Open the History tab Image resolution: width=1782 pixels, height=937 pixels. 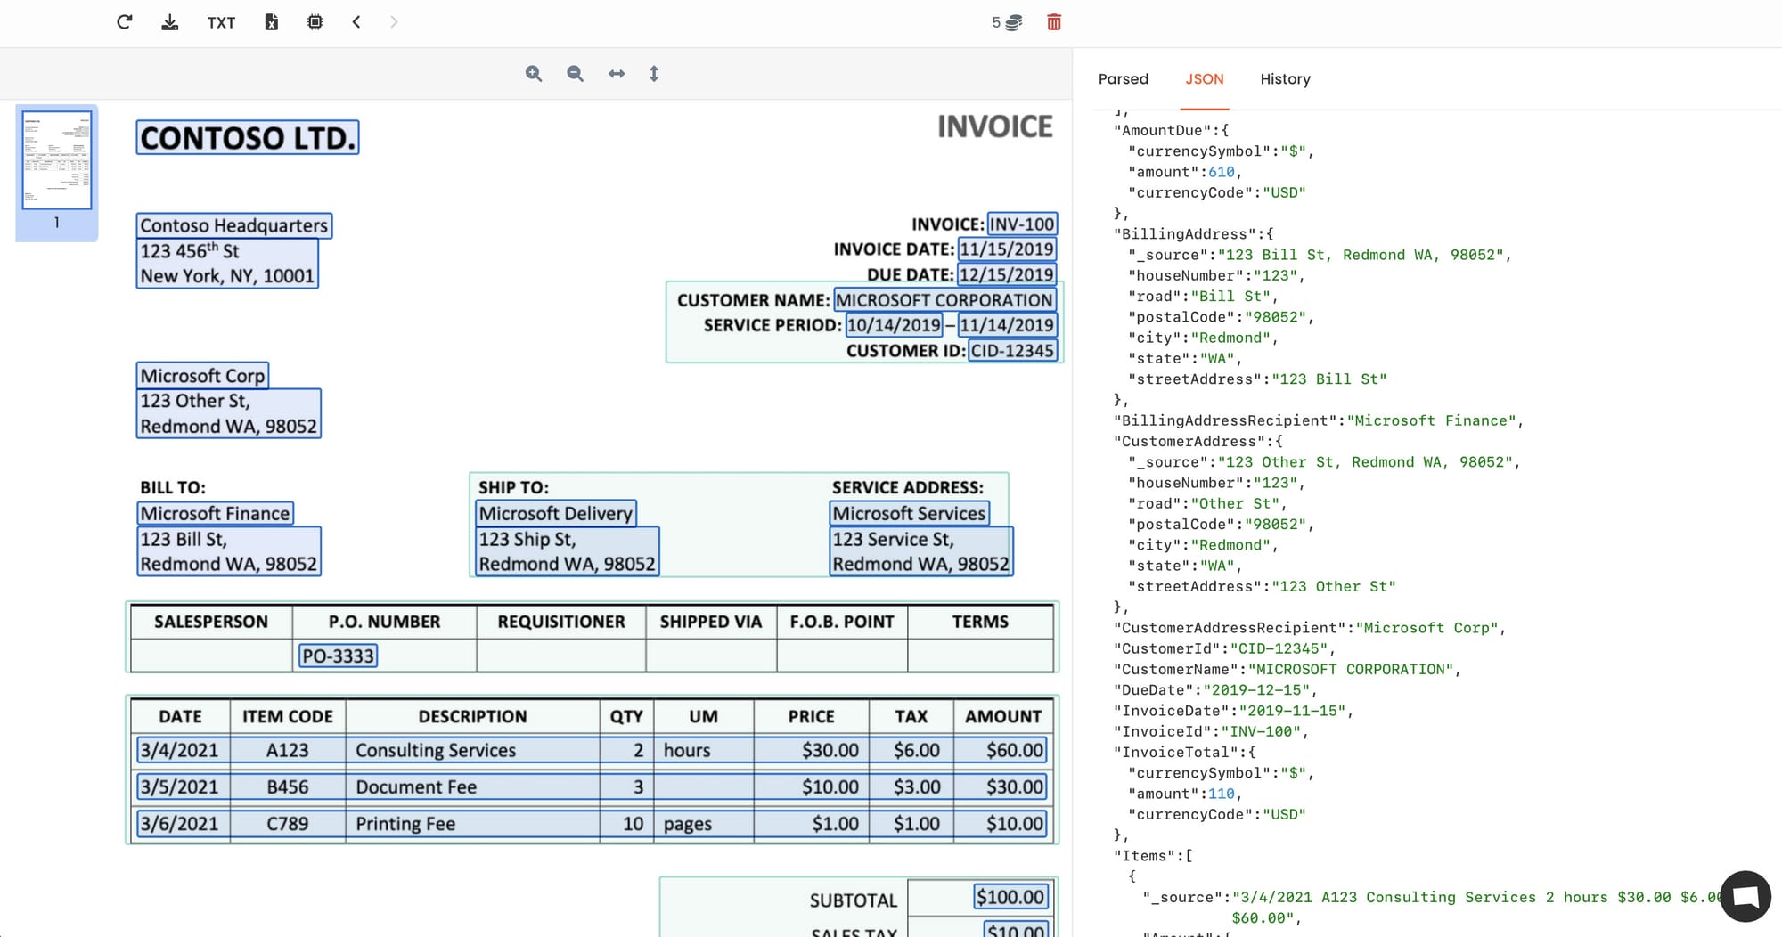pyautogui.click(x=1285, y=79)
